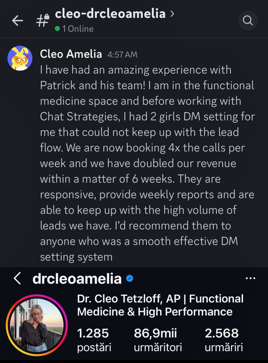Click the green online status dot
The height and width of the screenshot is (363, 268).
pos(58,29)
